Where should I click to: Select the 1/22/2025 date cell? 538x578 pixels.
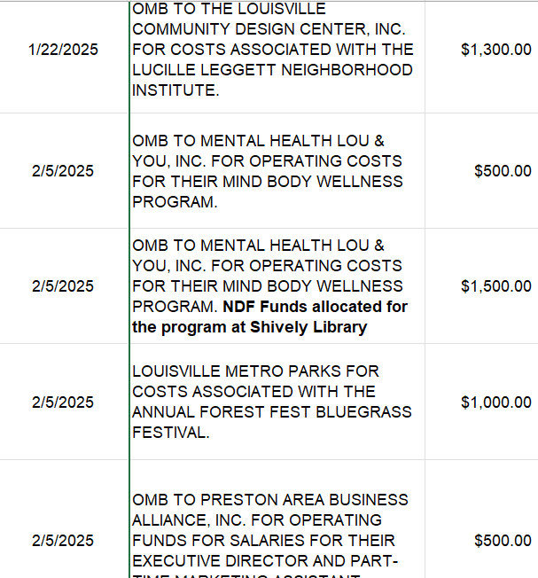(63, 50)
